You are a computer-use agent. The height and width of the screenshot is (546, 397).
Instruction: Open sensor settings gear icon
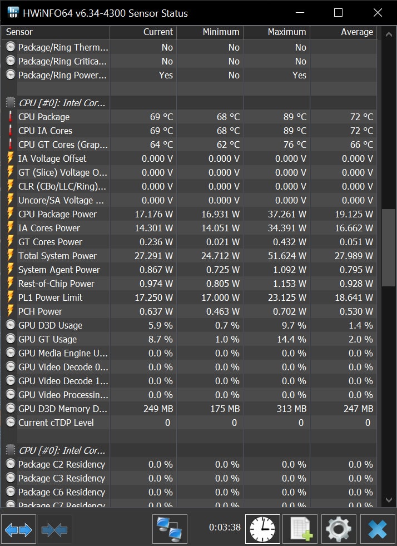[339, 529]
